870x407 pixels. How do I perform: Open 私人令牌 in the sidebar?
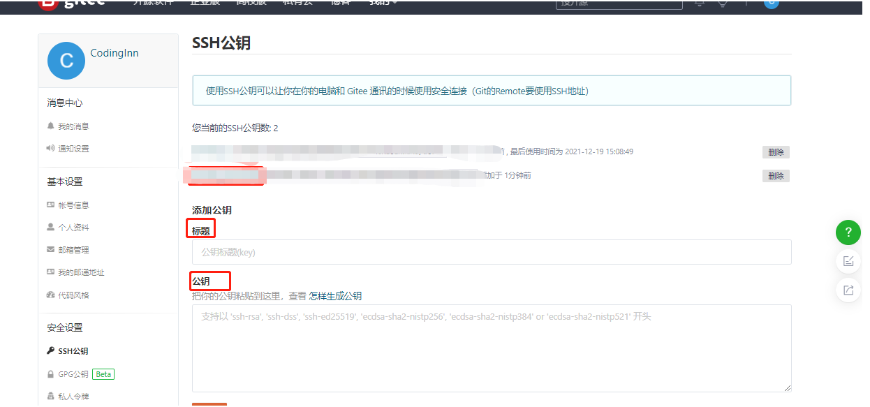tap(73, 397)
